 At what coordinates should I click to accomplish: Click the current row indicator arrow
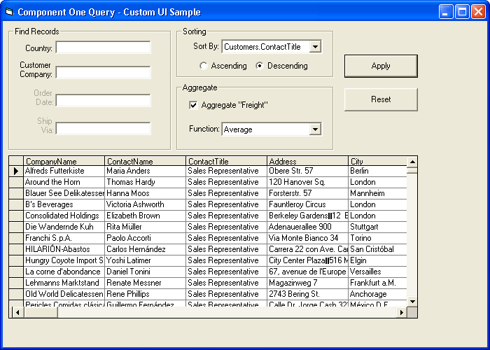coord(15,171)
